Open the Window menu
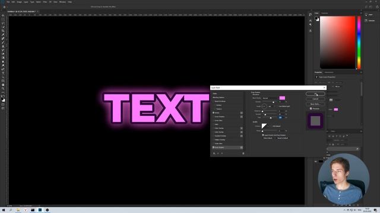This screenshot has height=213, width=380. point(62,2)
